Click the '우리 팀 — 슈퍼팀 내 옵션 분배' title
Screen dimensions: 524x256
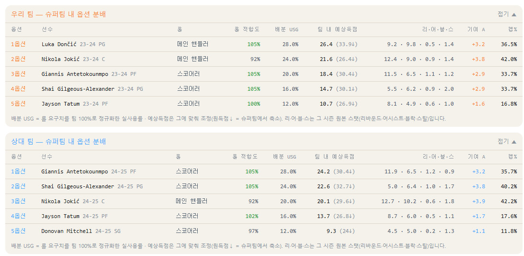coord(59,14)
